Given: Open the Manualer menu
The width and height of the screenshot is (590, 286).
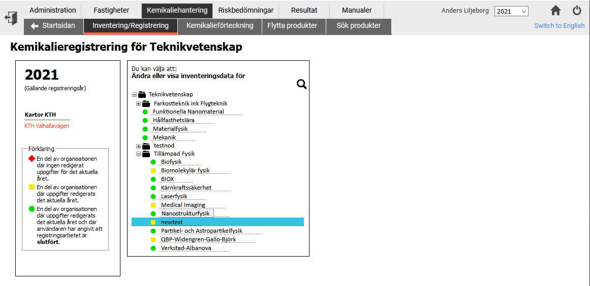Looking at the screenshot, I should pyautogui.click(x=357, y=11).
